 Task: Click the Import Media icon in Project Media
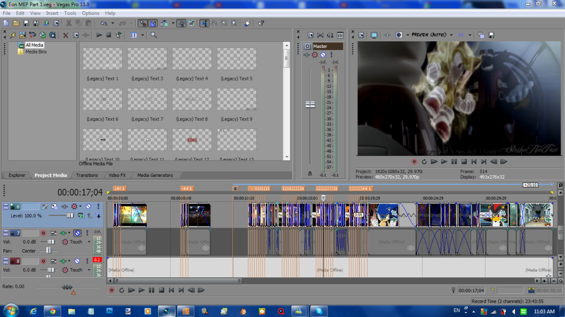click(22, 35)
